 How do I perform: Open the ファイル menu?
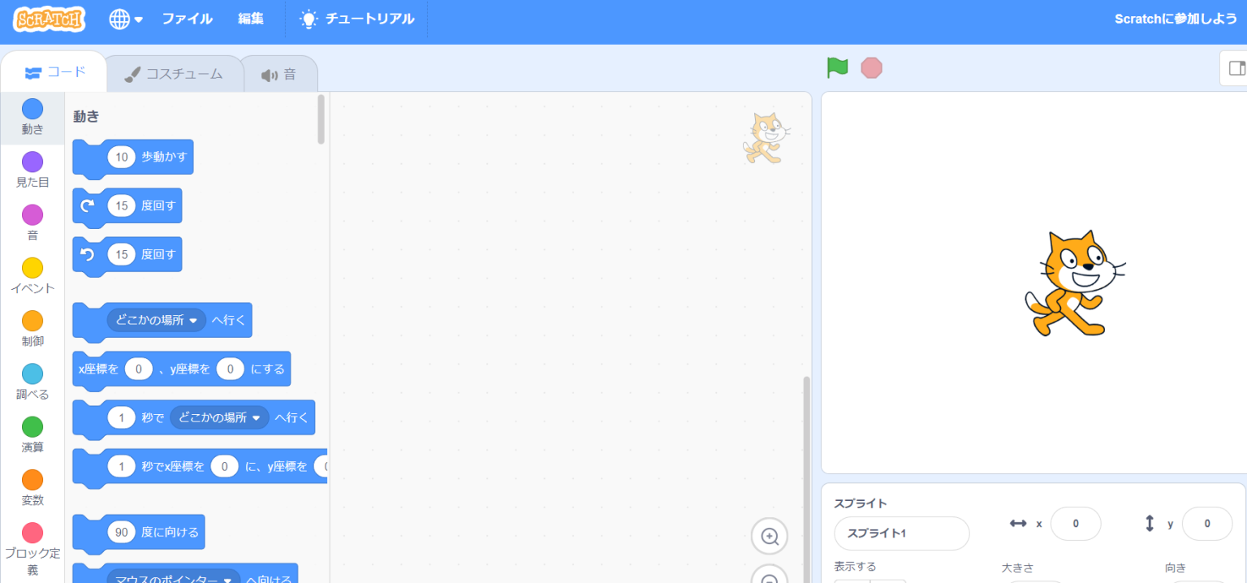click(187, 19)
